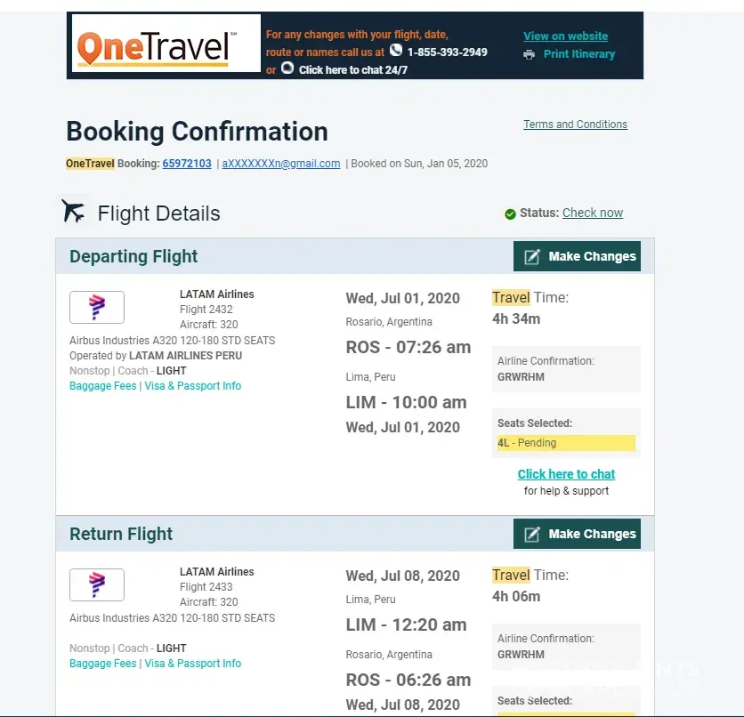Click LATAM logo in Departing Flight

pyautogui.click(x=97, y=308)
